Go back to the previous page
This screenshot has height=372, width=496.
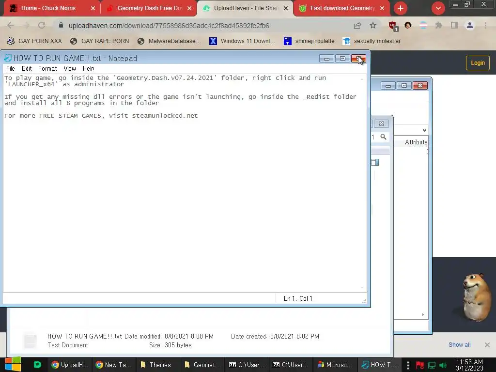pyautogui.click(x=11, y=26)
